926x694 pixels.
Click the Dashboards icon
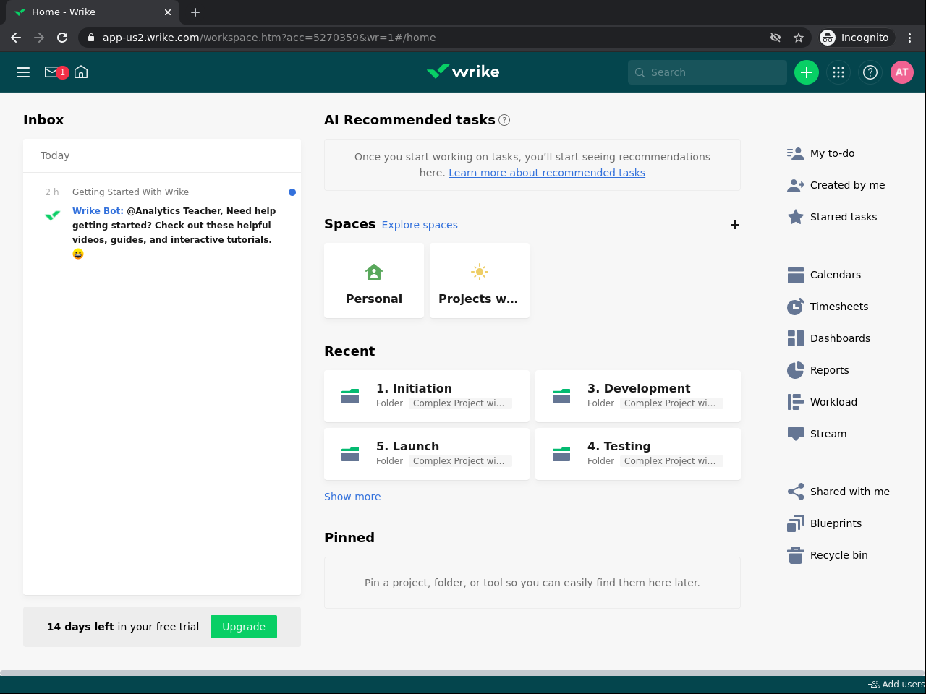pyautogui.click(x=796, y=338)
